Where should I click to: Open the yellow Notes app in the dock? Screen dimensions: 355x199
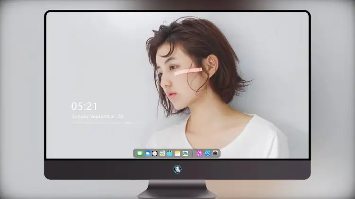click(x=177, y=153)
